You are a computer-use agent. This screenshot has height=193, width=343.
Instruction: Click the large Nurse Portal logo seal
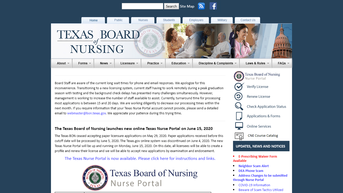point(95,178)
